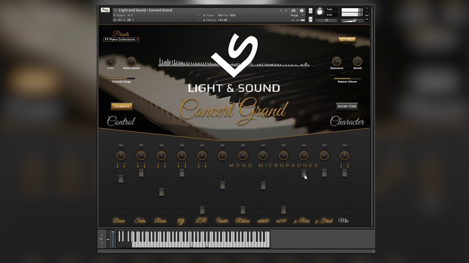469x263 pixels.
Task: Toggle the XY microphone on/off switch
Action: point(182,145)
